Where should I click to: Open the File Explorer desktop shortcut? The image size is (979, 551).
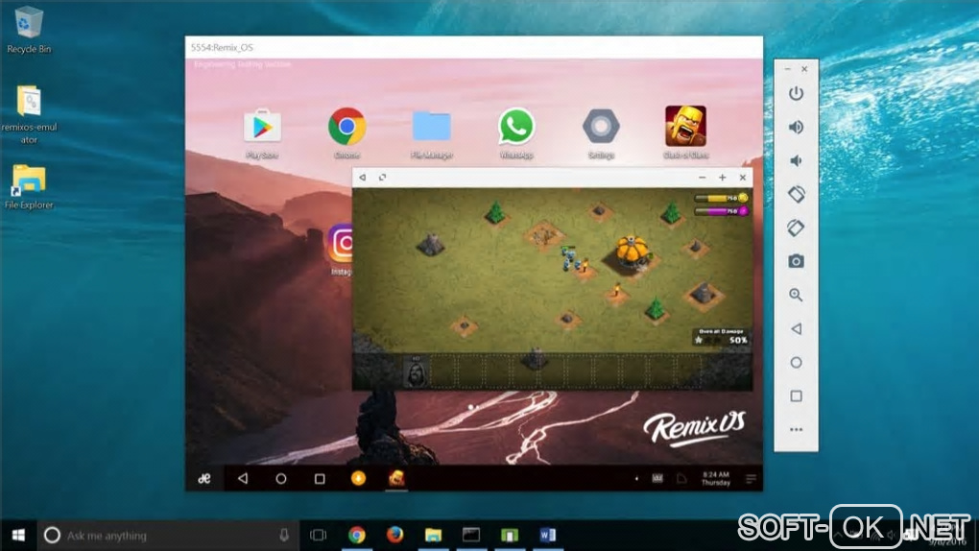[x=28, y=186]
